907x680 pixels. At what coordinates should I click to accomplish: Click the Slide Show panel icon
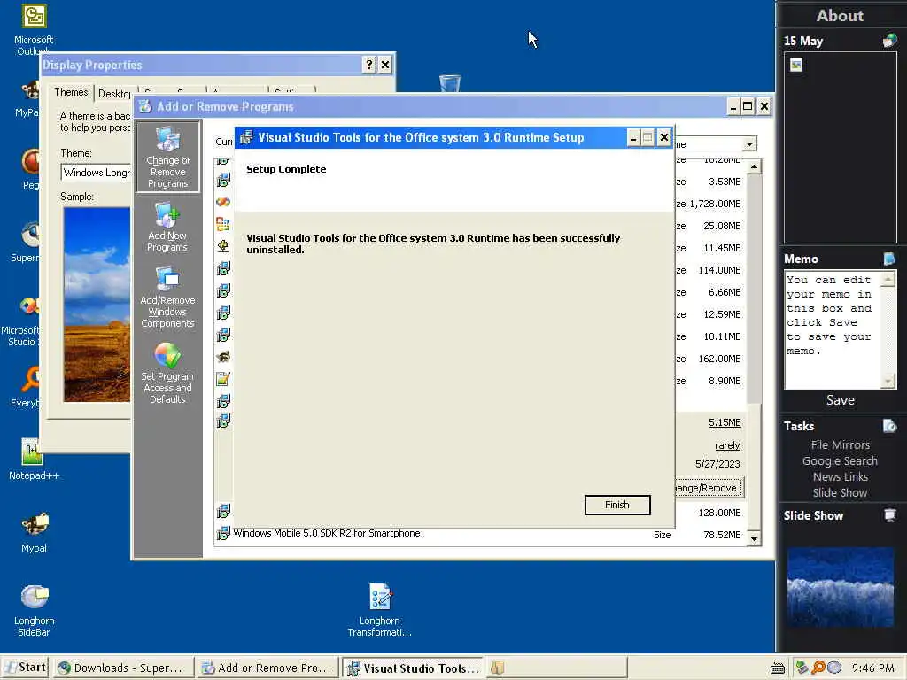(889, 515)
